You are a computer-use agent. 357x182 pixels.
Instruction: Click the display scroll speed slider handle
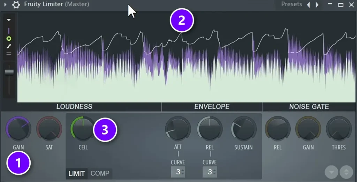tap(9, 72)
